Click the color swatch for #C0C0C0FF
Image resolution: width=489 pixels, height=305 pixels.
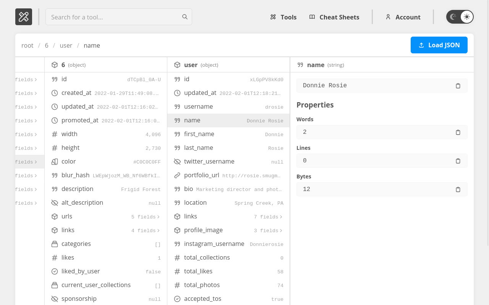pyautogui.click(x=55, y=162)
